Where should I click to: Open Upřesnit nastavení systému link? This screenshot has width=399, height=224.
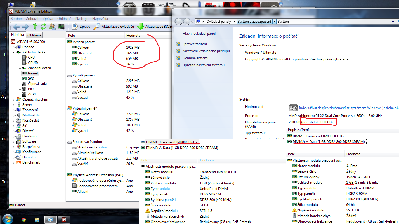click(204, 65)
